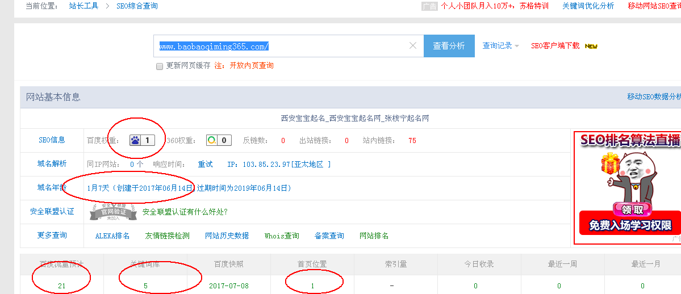Click the 最近一月 value 0
This screenshot has height=294, width=681.
click(642, 285)
